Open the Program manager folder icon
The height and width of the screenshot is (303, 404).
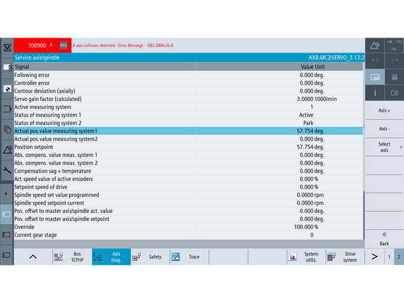pyautogui.click(x=7, y=109)
